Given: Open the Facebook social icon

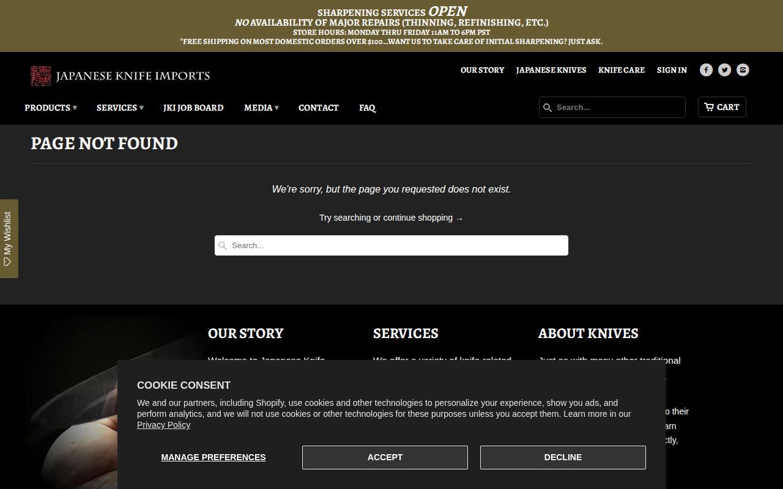Looking at the screenshot, I should click(706, 70).
